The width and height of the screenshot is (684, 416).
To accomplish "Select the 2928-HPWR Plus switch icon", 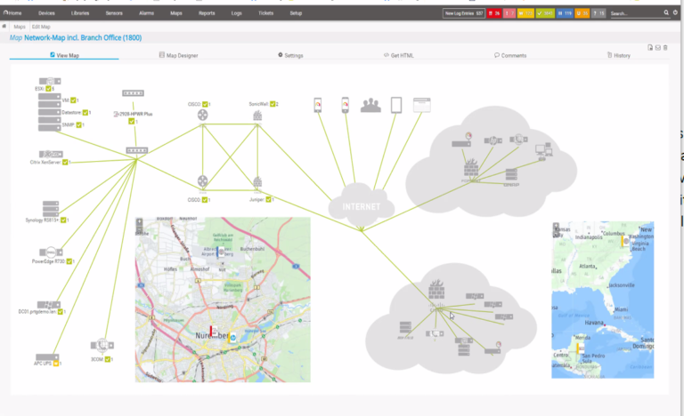I will tap(133, 93).
